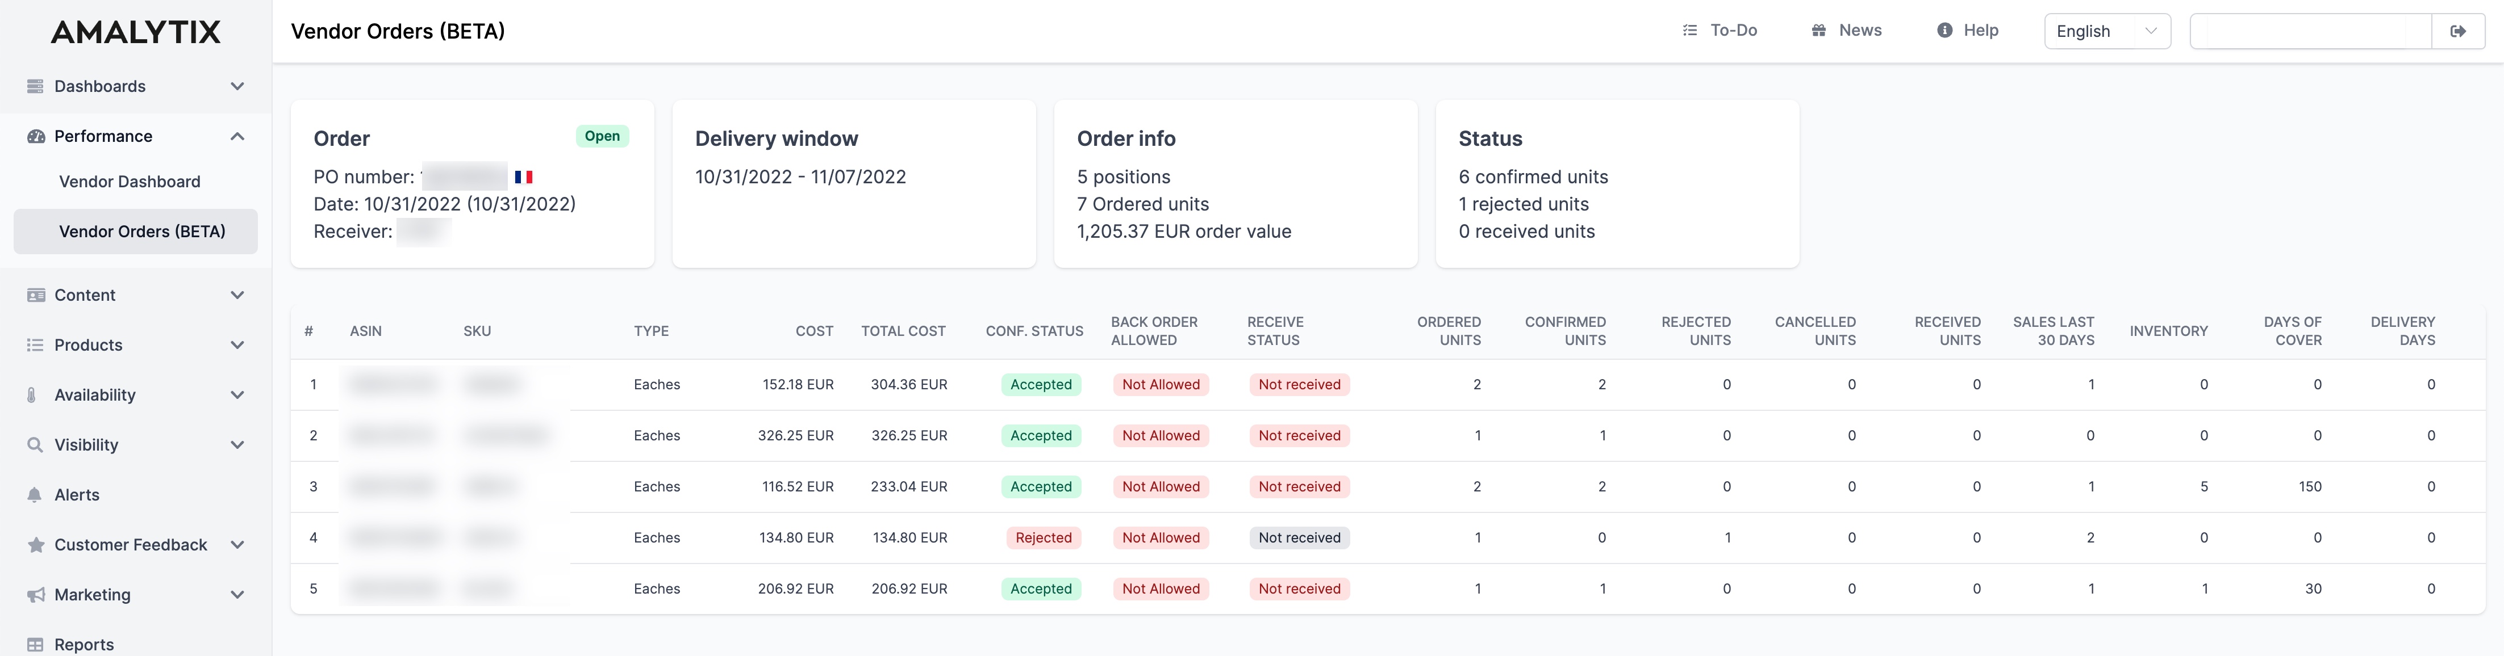Open the To-Do link
Image resolution: width=2504 pixels, height=656 pixels.
click(x=1720, y=30)
